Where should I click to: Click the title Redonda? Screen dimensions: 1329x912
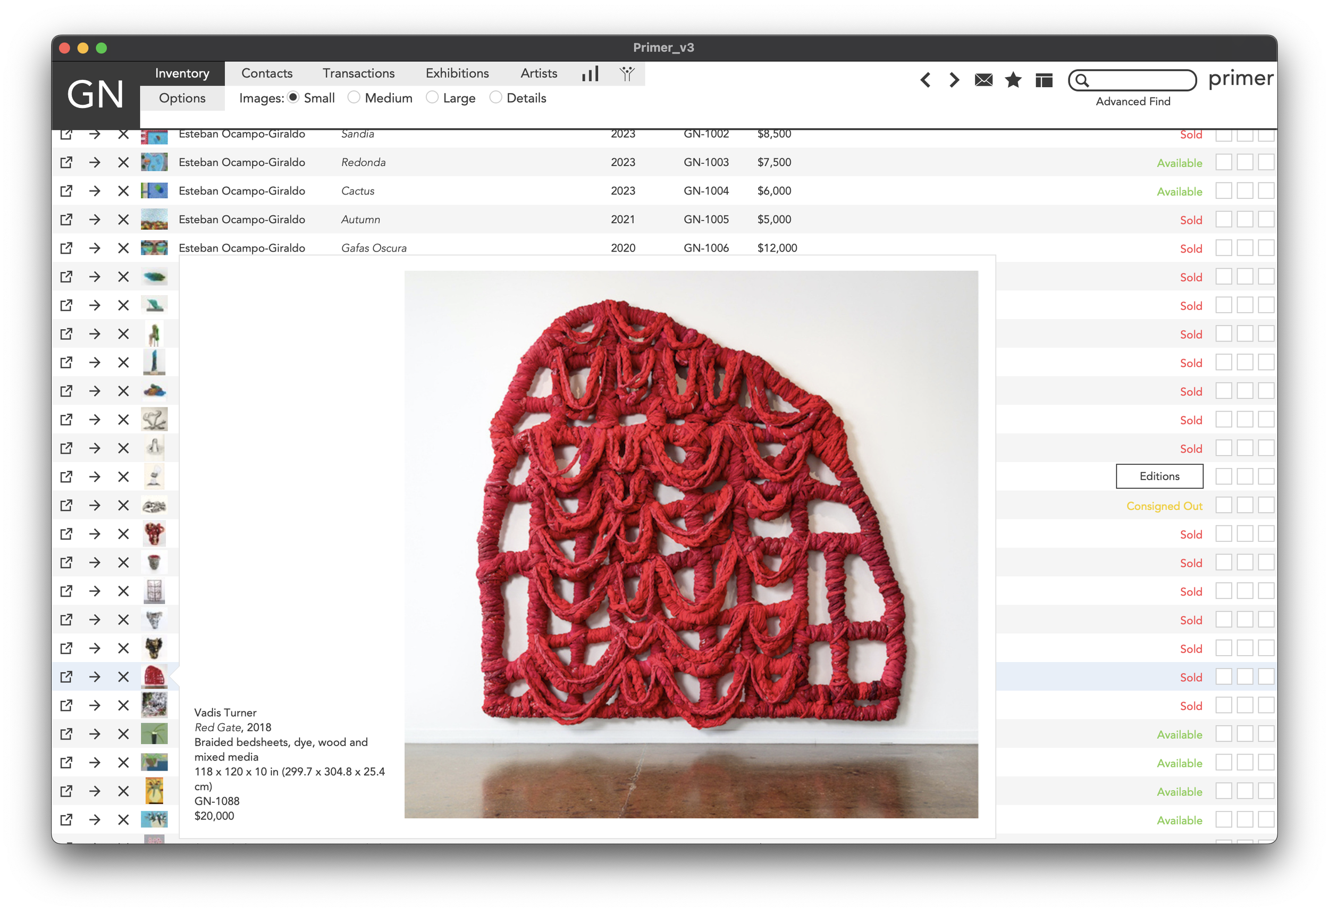pyautogui.click(x=364, y=163)
